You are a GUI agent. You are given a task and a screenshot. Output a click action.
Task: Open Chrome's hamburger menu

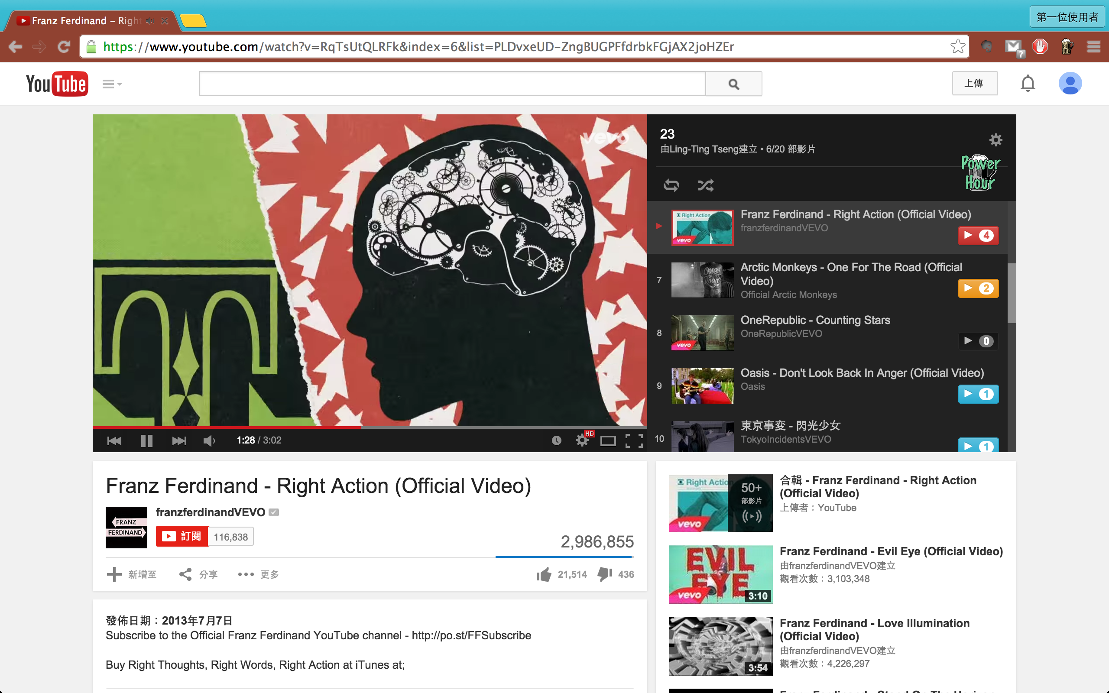click(1093, 46)
